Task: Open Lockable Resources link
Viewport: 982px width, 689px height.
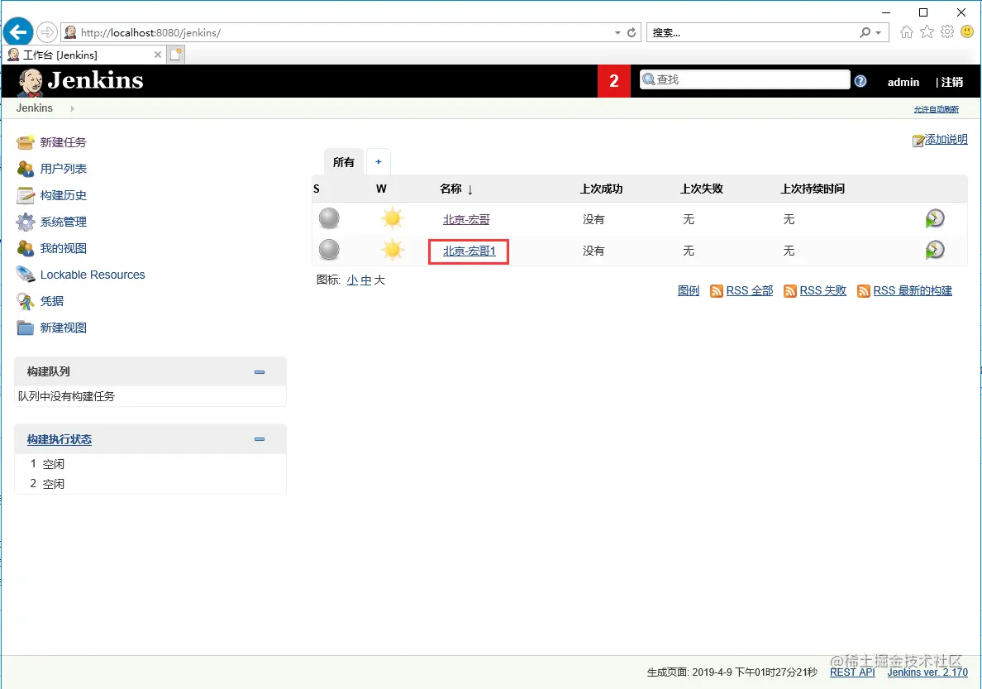Action: pos(93,275)
